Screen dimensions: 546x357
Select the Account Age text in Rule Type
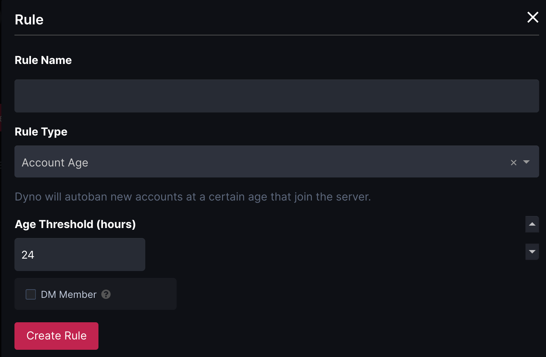coord(55,163)
